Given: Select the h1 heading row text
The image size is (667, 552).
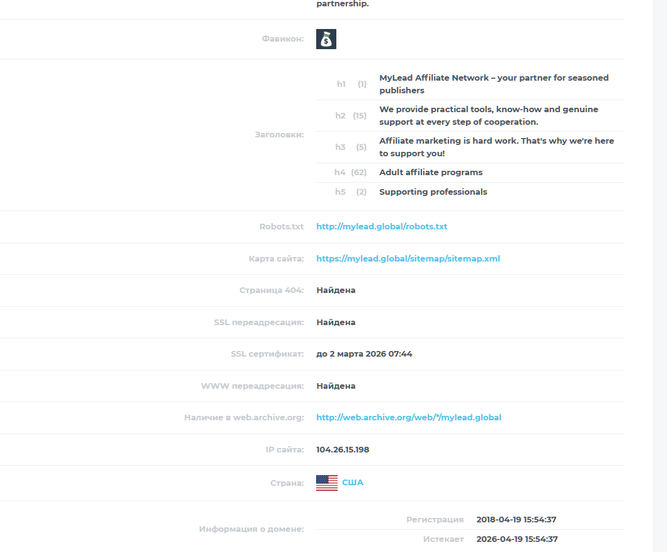Looking at the screenshot, I should 494,84.
